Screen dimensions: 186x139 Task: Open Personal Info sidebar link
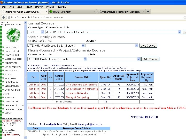(10, 98)
